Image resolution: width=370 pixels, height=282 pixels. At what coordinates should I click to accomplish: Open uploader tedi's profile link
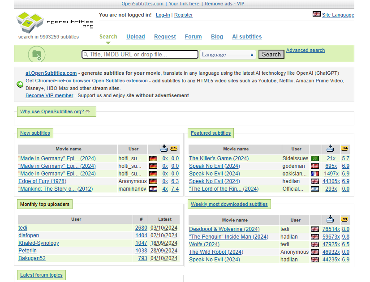pyautogui.click(x=23, y=228)
